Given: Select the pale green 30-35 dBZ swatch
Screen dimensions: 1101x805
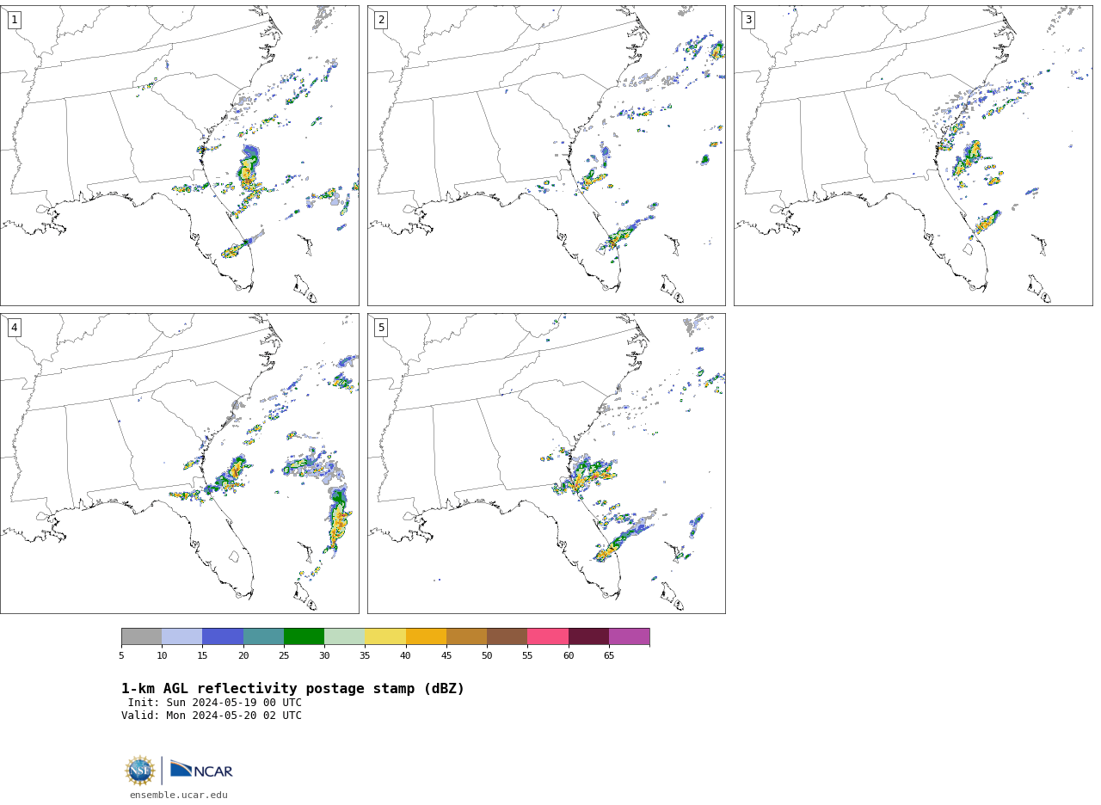Looking at the screenshot, I should click(x=344, y=636).
